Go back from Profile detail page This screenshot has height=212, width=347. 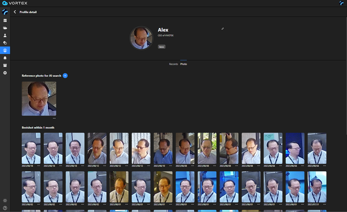pos(15,12)
